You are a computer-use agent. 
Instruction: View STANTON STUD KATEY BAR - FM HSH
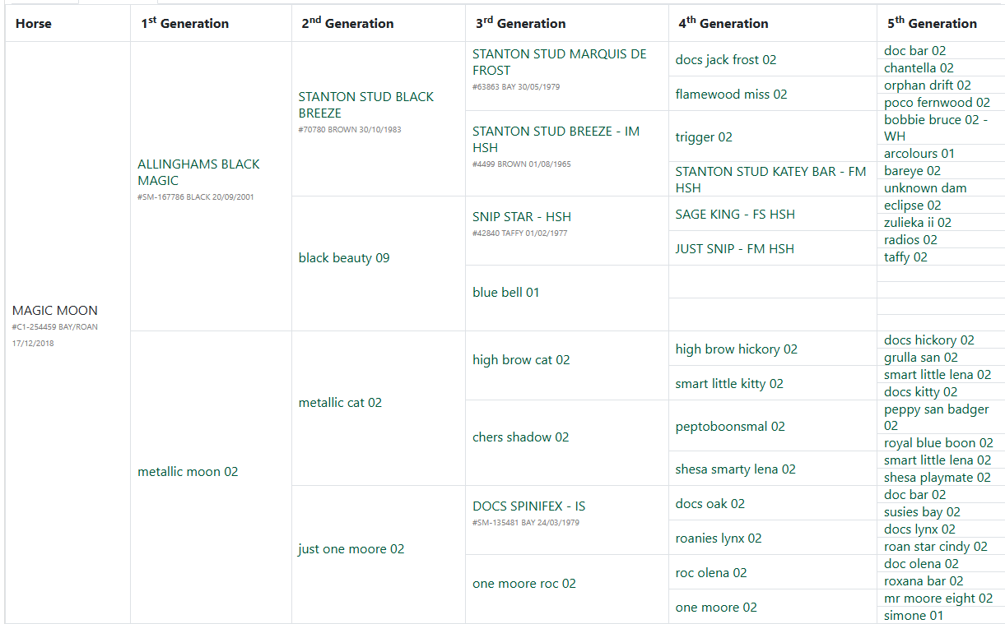(x=770, y=179)
